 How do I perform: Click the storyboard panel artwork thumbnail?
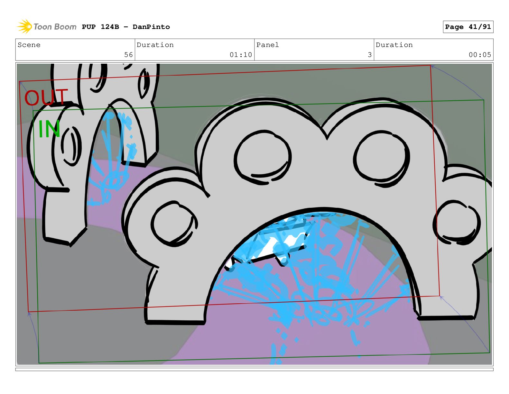[x=254, y=214]
